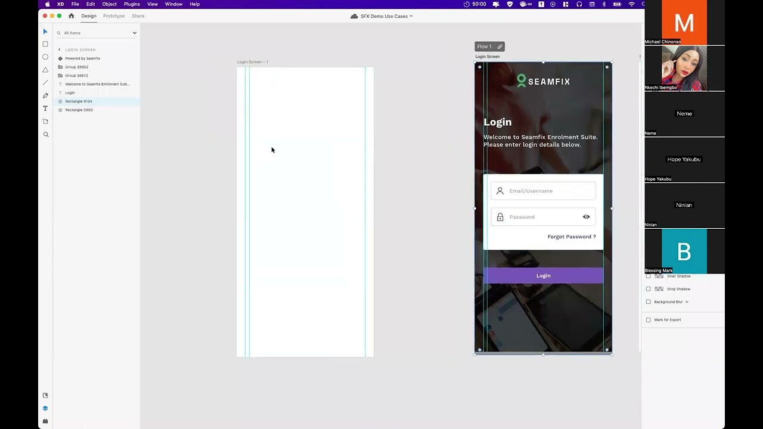Select the Ellipse tool
This screenshot has height=429, width=763.
click(x=45, y=57)
